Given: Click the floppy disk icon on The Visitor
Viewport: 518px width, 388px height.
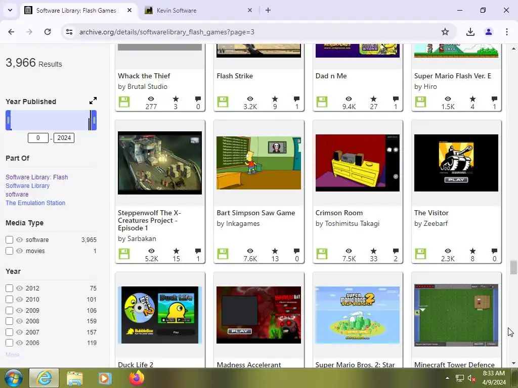Looking at the screenshot, I should pyautogui.click(x=420, y=254).
